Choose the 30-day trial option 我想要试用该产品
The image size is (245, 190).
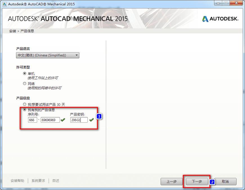(24, 104)
